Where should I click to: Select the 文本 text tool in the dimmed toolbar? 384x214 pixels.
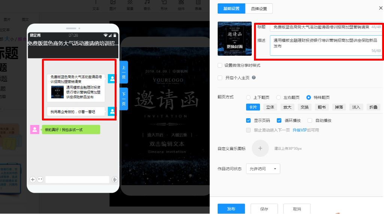tap(96, 5)
